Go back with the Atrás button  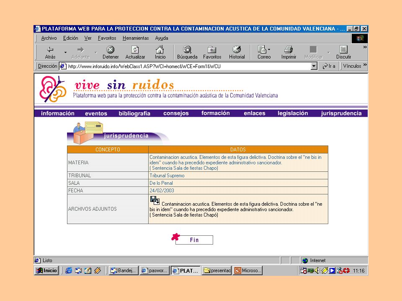pyautogui.click(x=50, y=53)
